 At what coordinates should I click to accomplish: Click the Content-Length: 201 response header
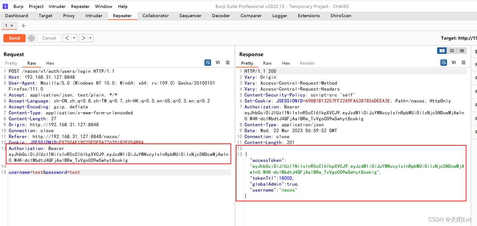point(270,142)
